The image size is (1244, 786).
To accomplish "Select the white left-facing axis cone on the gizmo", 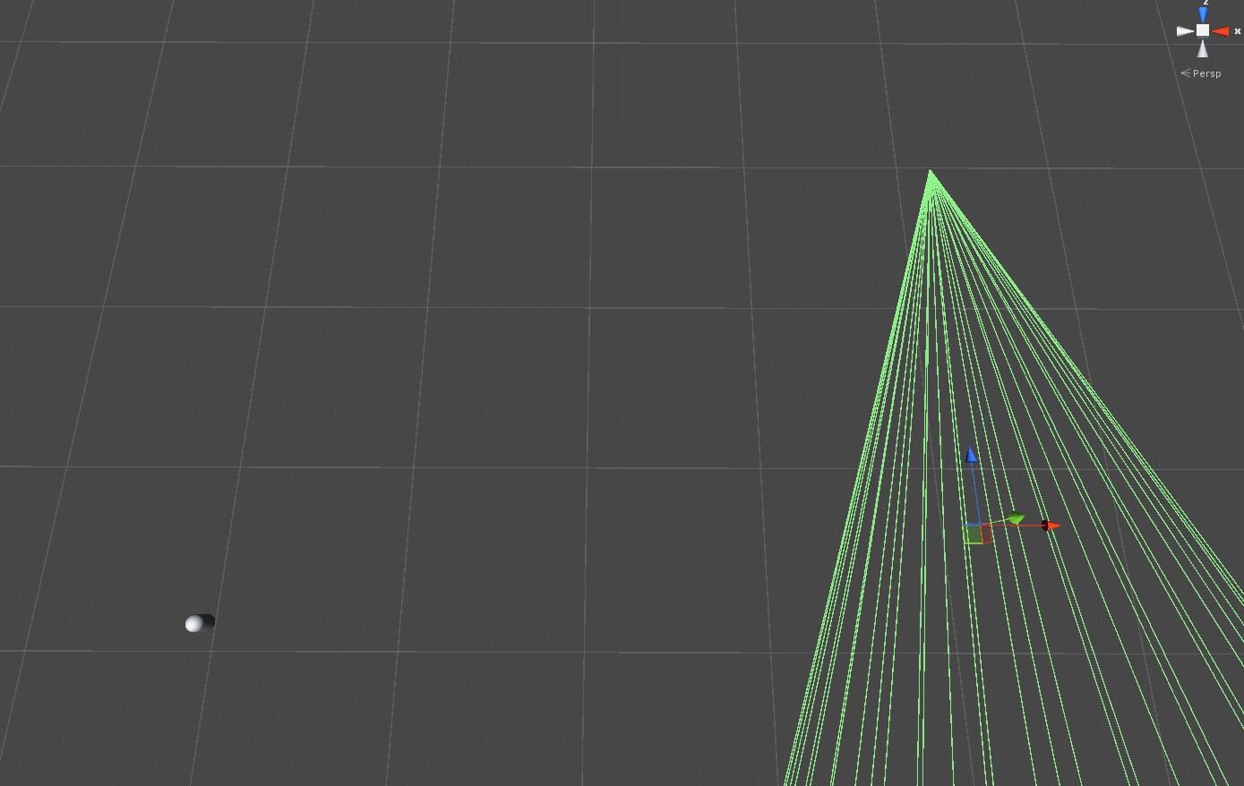I will [1185, 30].
